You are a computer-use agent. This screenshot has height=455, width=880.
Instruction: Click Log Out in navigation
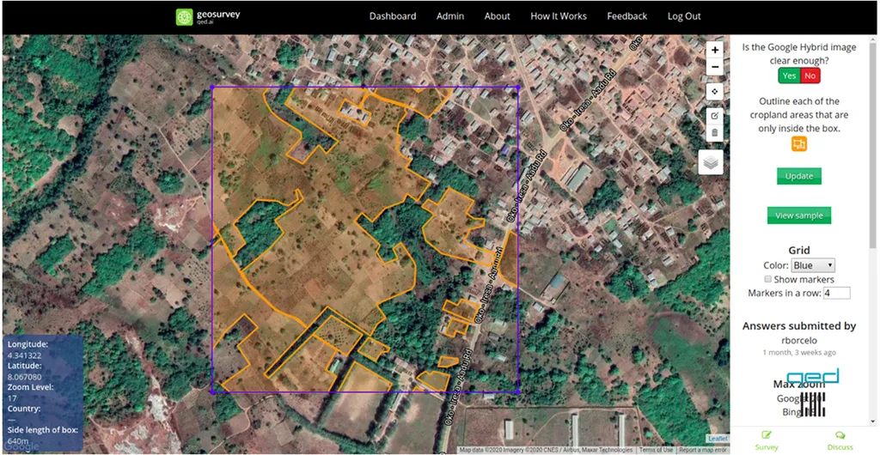[684, 16]
